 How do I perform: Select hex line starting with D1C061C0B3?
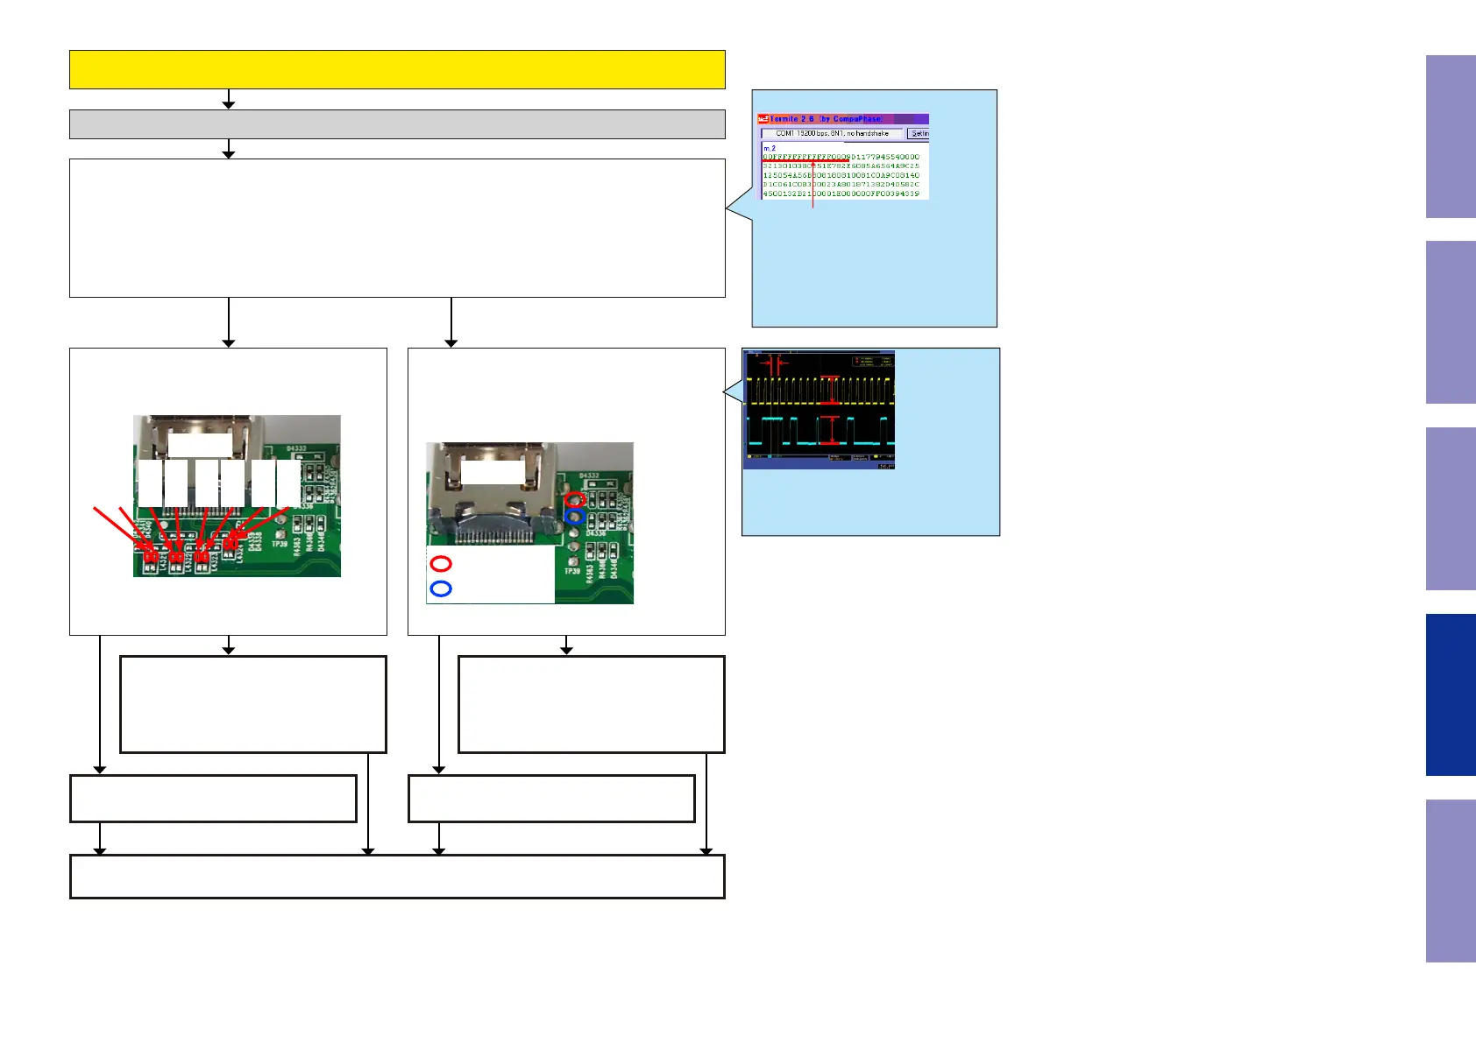(841, 185)
